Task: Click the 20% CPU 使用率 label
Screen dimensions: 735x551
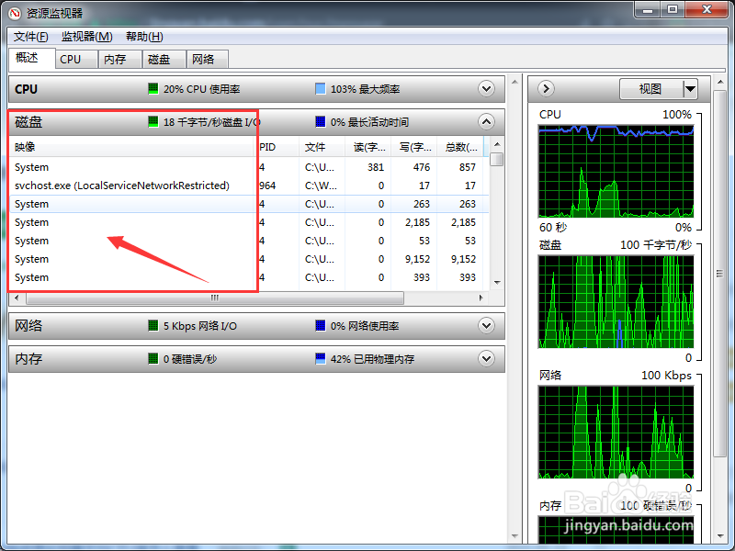Action: (201, 89)
